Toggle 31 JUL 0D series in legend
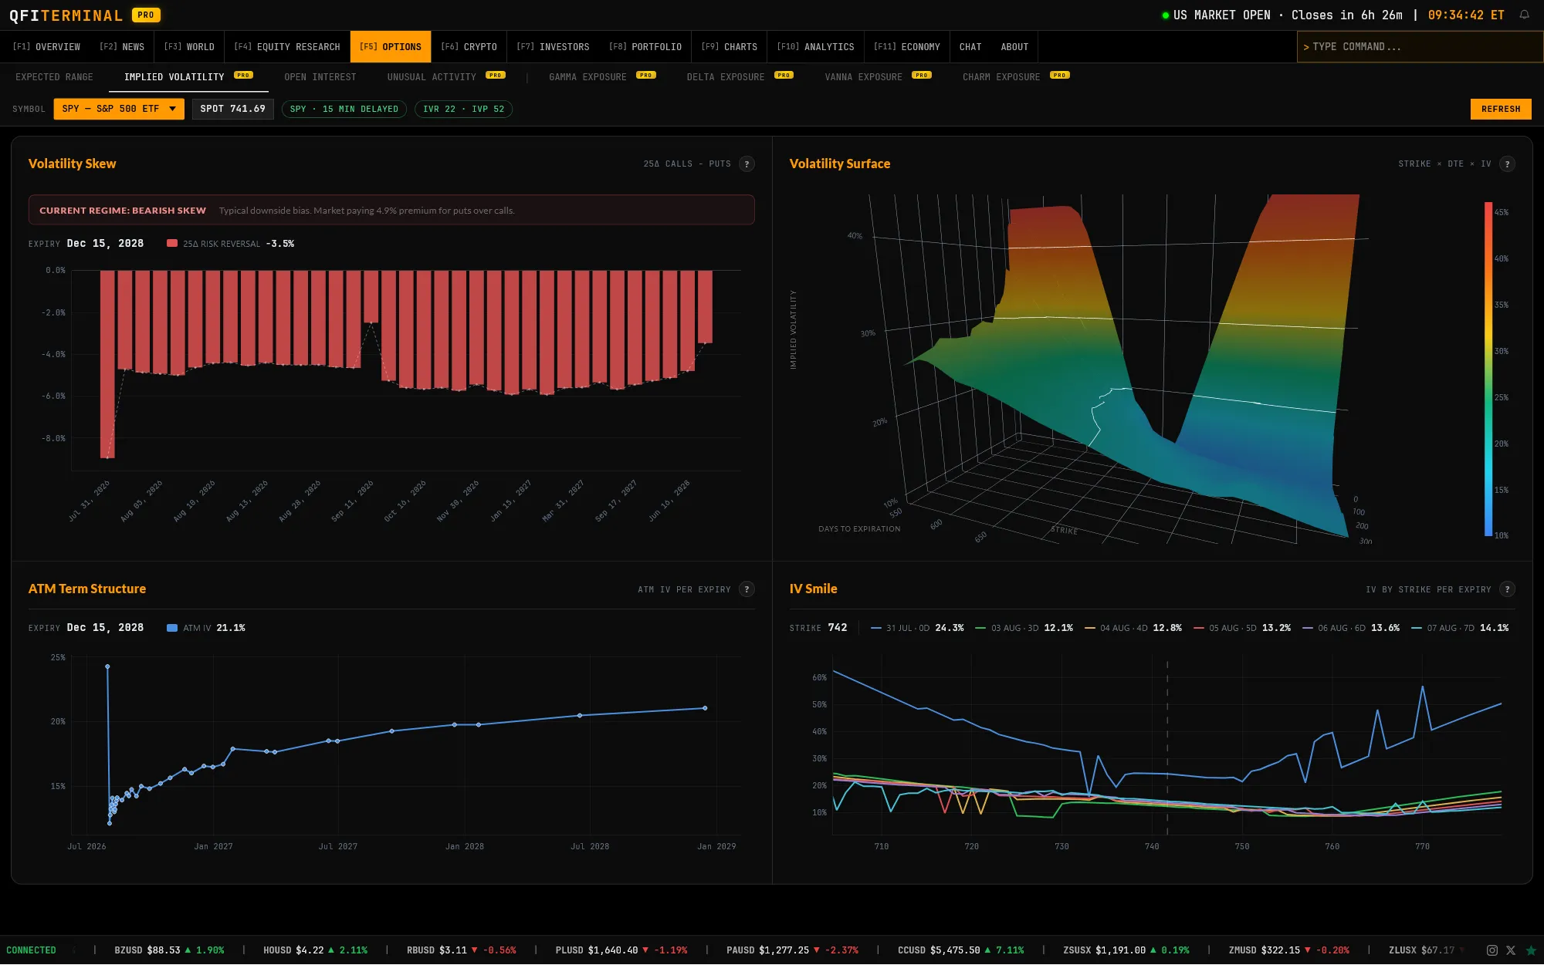 pos(917,628)
